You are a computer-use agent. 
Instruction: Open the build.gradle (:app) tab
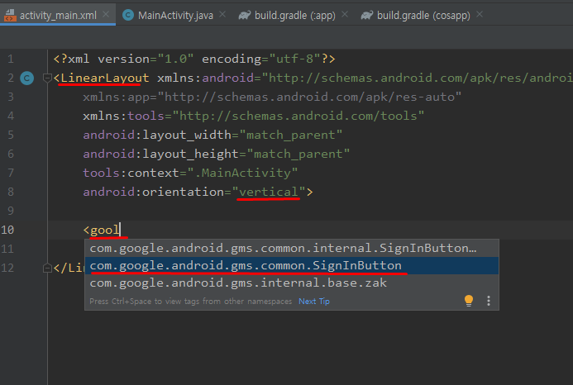click(294, 15)
